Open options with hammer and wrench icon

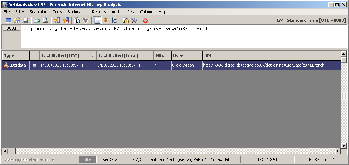click(x=134, y=21)
